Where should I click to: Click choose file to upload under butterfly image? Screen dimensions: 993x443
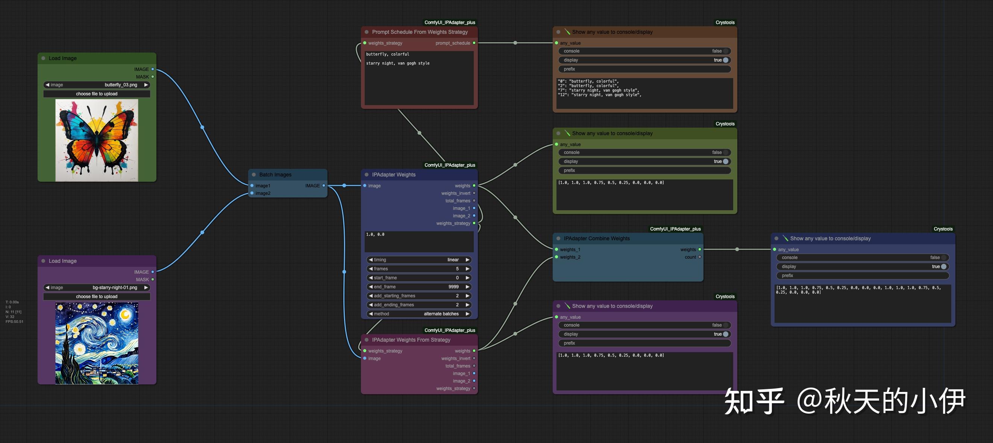coord(97,94)
